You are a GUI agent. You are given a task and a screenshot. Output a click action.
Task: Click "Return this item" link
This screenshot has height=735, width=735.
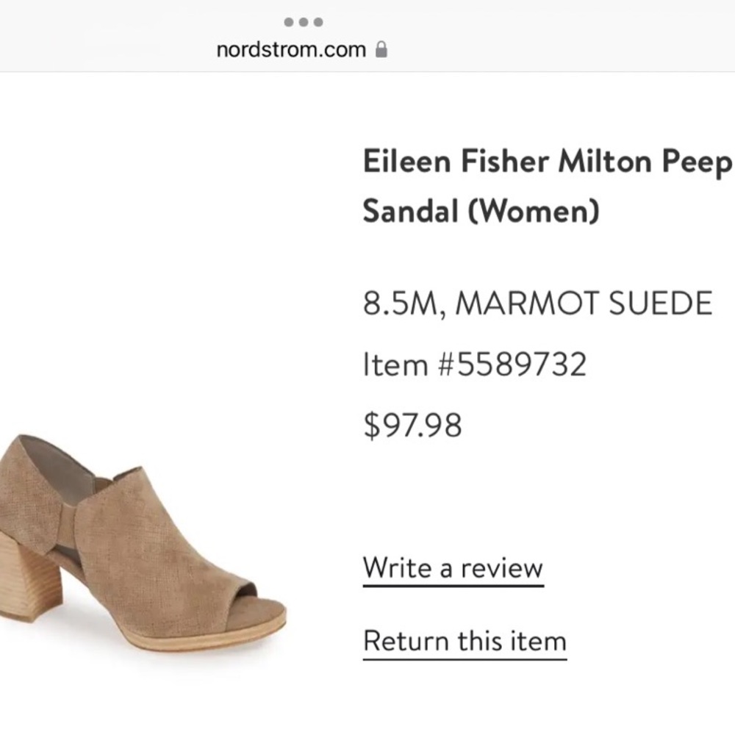click(x=465, y=641)
